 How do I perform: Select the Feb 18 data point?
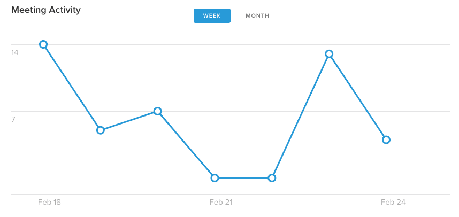pos(43,44)
